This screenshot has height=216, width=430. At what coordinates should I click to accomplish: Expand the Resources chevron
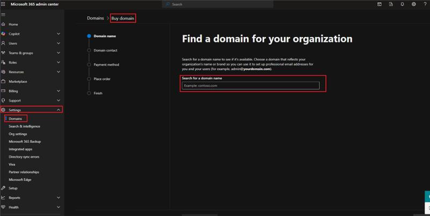[59, 72]
